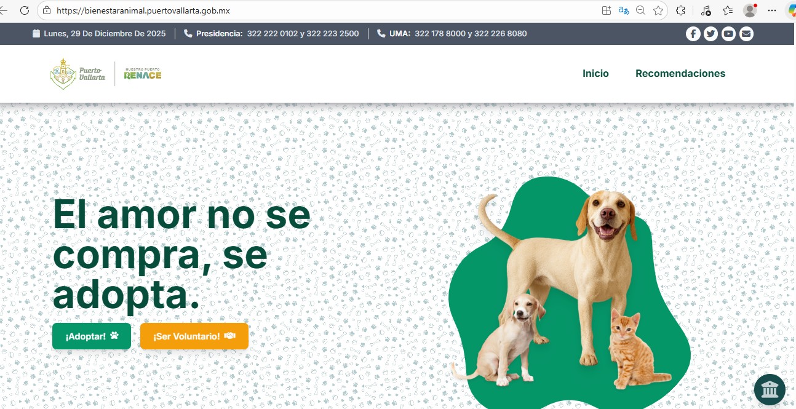This screenshot has width=796, height=409.
Task: Click the floating government building icon
Action: 770,389
